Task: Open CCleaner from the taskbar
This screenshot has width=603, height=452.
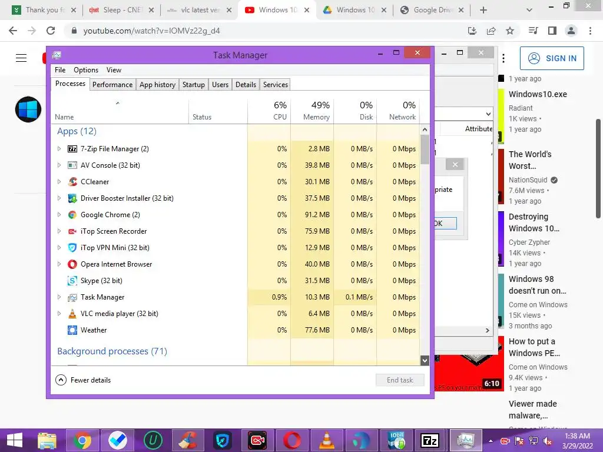Action: click(x=188, y=440)
